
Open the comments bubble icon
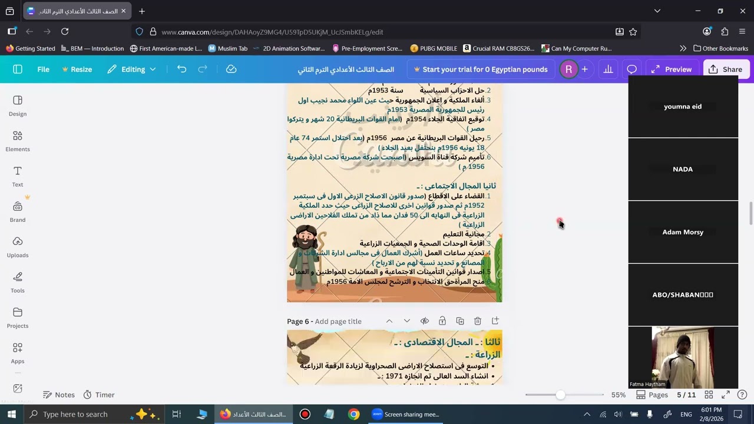tap(631, 69)
